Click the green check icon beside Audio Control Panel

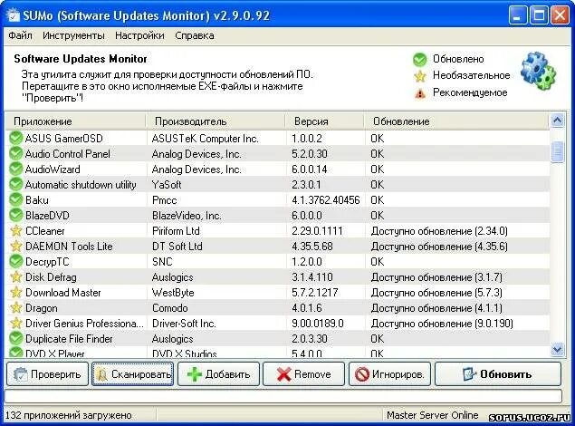tap(15, 154)
